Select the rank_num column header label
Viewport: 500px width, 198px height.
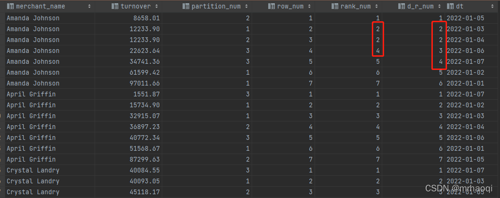[x=356, y=6]
